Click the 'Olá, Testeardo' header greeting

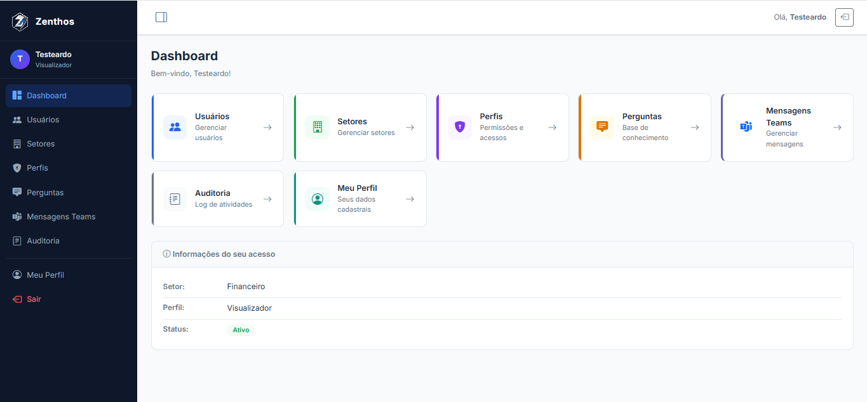[x=800, y=17]
